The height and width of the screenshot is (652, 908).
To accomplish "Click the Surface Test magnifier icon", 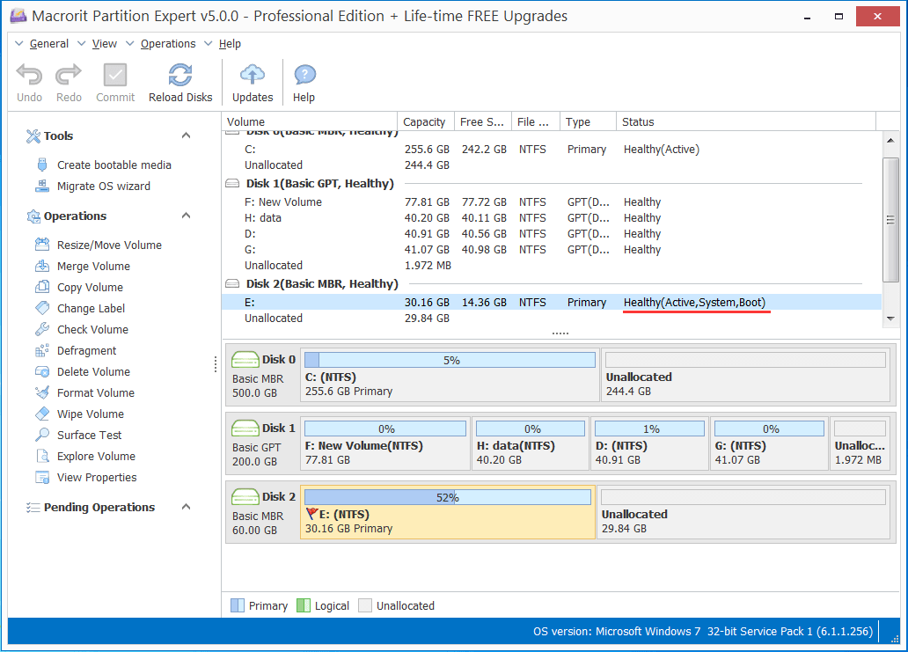I will [x=41, y=435].
